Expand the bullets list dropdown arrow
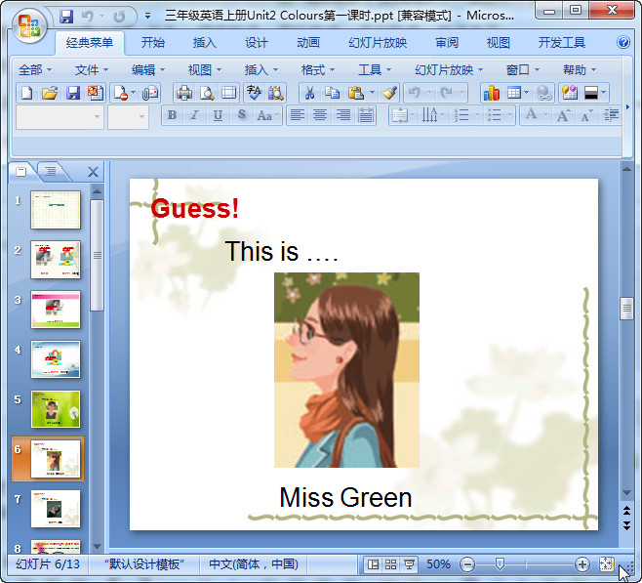This screenshot has height=583, width=642. point(509,115)
